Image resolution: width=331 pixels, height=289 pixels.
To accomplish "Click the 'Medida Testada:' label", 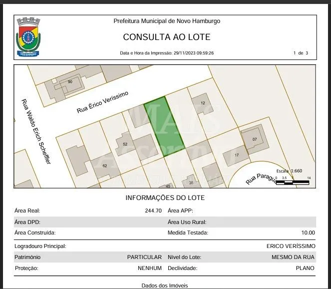I will coord(188,233).
